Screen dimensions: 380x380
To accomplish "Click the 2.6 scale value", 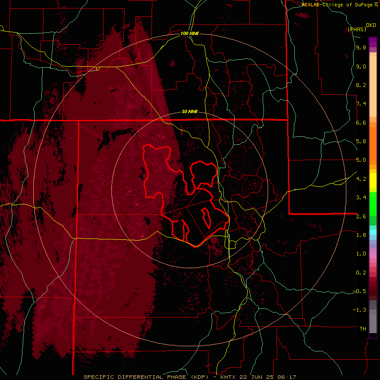I will pos(361,217).
